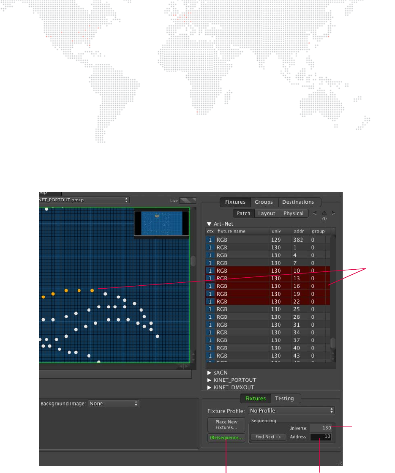
Task: Select highlighted RGB row with address 10
Action: [268, 271]
